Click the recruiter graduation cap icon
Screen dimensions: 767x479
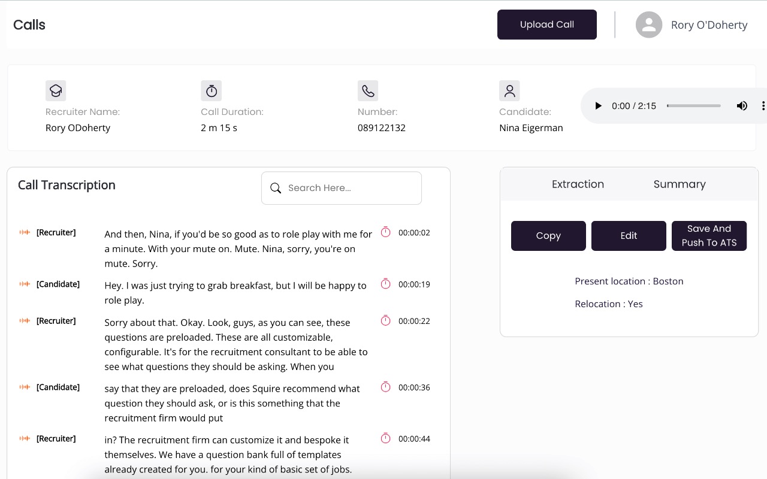tap(56, 90)
